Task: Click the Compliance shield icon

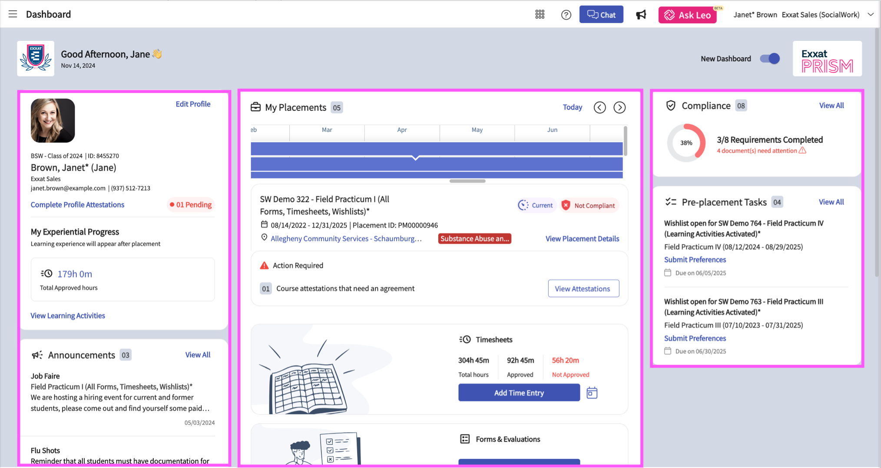Action: [670, 105]
